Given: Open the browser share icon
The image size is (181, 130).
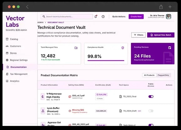Looking at the screenshot, I should 161,7.
